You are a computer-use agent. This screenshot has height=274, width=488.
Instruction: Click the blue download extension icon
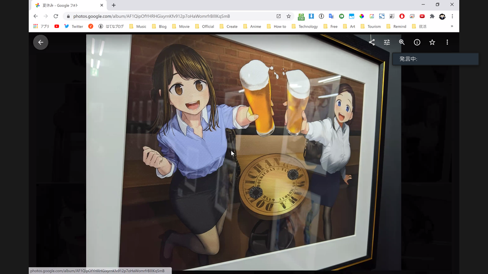(311, 16)
